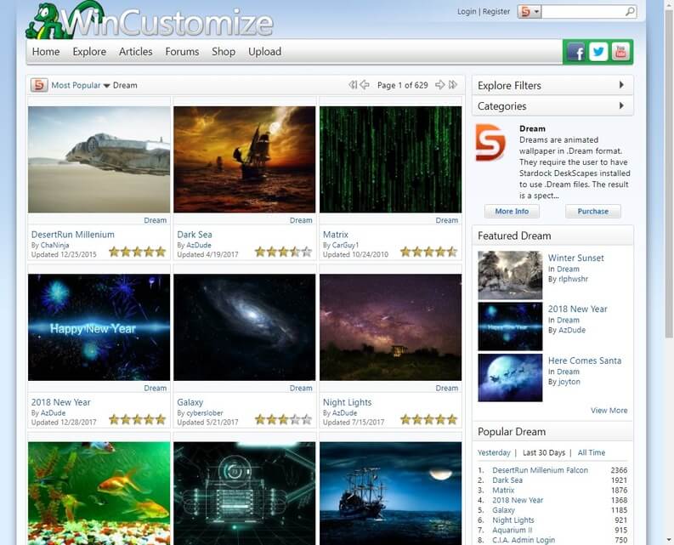Open the goldfish aquarium thumbnail
Image resolution: width=674 pixels, height=545 pixels.
(x=99, y=493)
